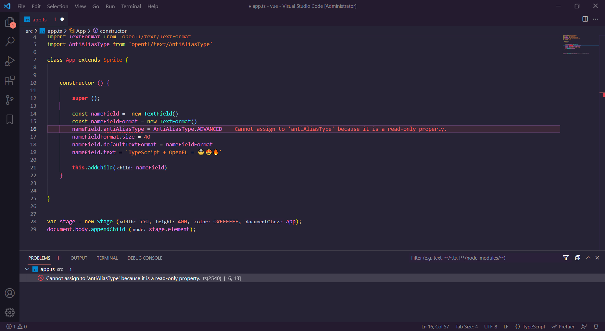
Task: Open the Search view in the activity bar
Action: coord(10,41)
